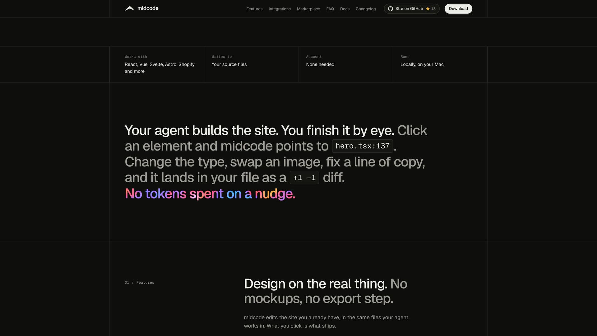Select the hero.tsx:137 code chip

click(363, 146)
